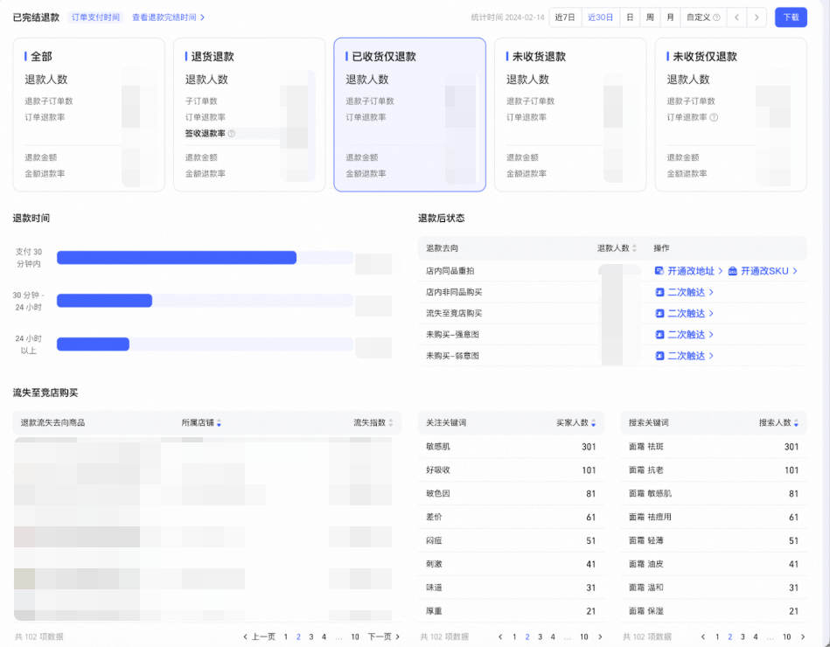Click 下一页 in product table pagination
The image size is (830, 647).
384,637
